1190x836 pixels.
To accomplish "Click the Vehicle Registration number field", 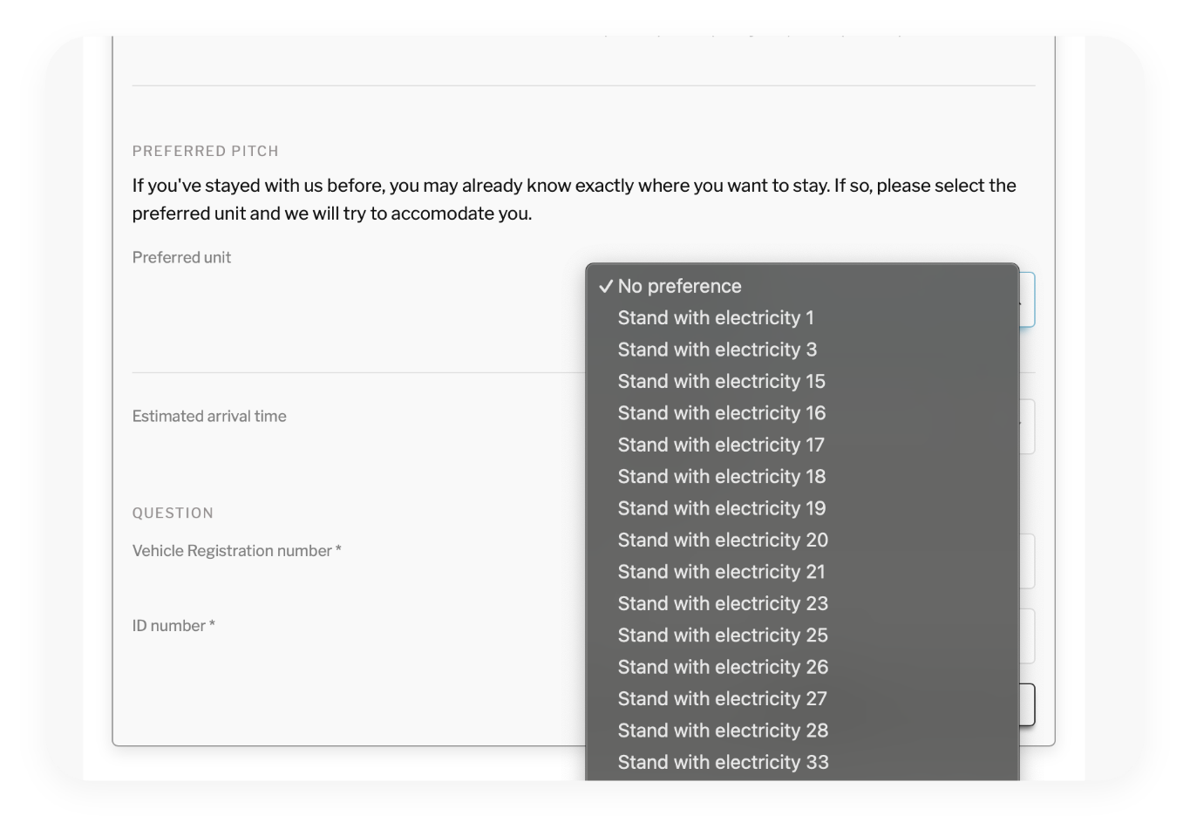I will pos(1027,561).
